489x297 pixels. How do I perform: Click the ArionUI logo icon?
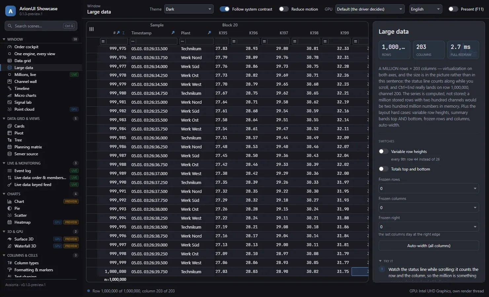[11, 11]
